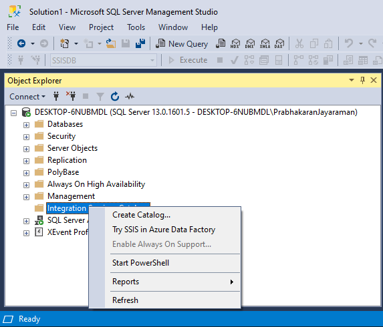Open the Navigate Backward dropdown arrow
The width and height of the screenshot is (383, 327).
[x=33, y=43]
